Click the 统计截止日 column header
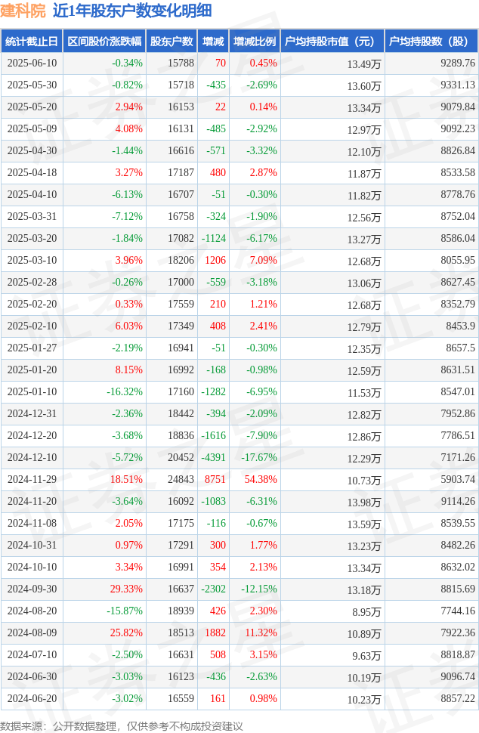479x733 pixels. (32, 41)
